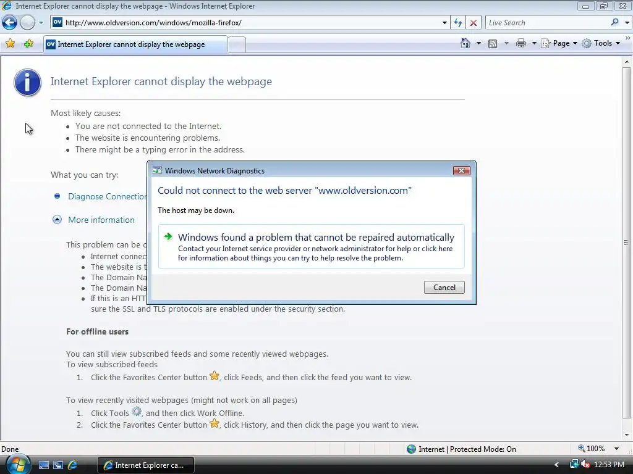Click the Switch between windows icon
633x474 pixels.
tap(58, 465)
